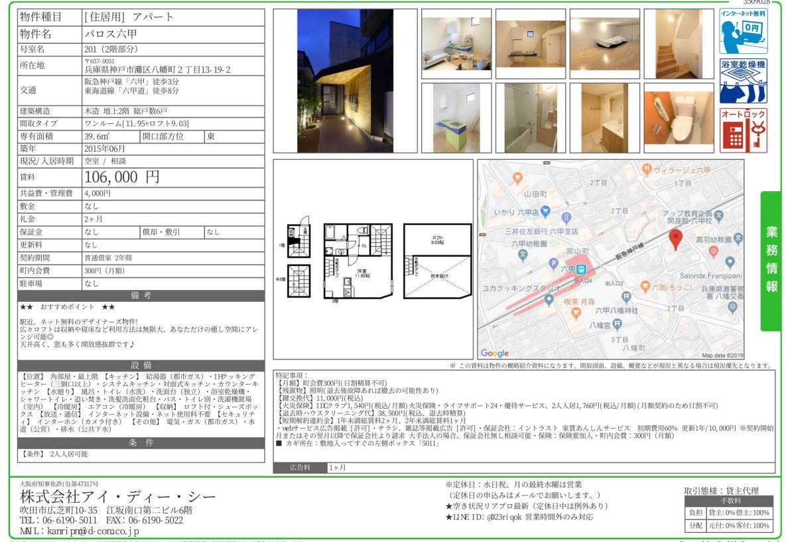
Task: Click the MAIL contact address
Action: coord(79,531)
